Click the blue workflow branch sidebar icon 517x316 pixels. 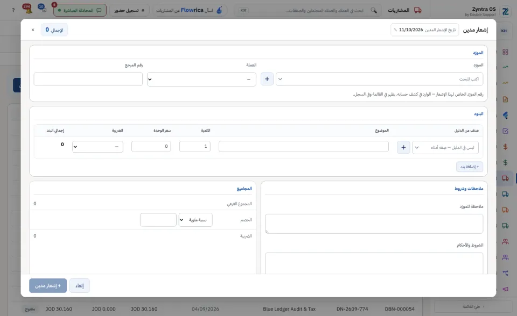coord(505,273)
